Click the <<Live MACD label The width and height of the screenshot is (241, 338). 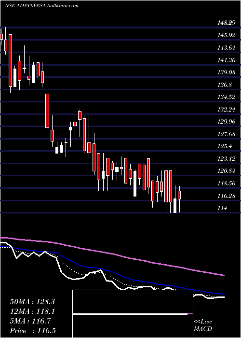pos(203,325)
